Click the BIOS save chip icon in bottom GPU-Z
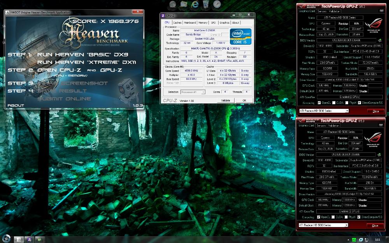Viewport: 389px width, 243px height. [378, 154]
